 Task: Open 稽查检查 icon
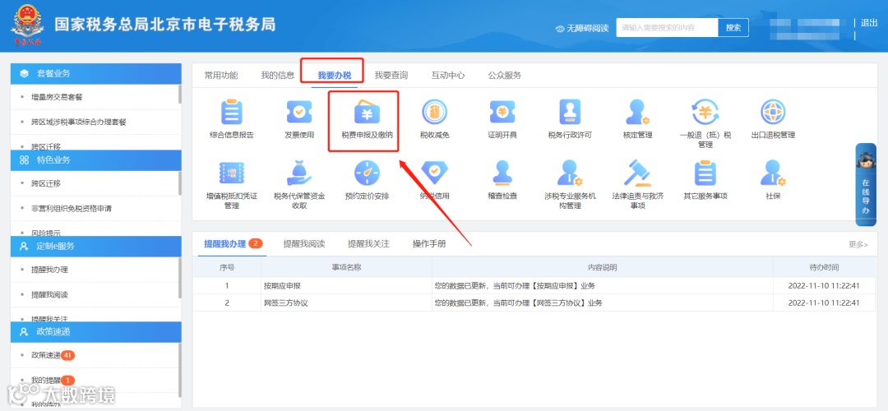pos(502,173)
